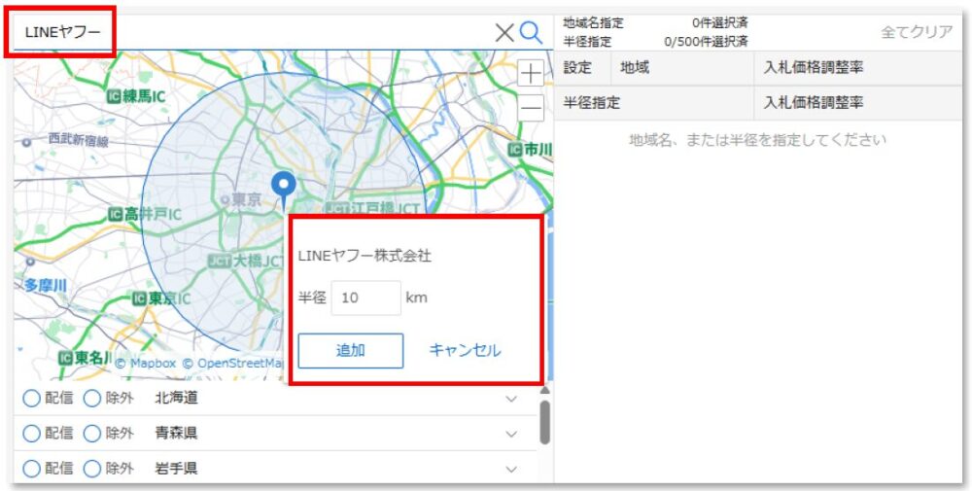Click the 高井戸IC map label
The width and height of the screenshot is (972, 491).
click(145, 215)
